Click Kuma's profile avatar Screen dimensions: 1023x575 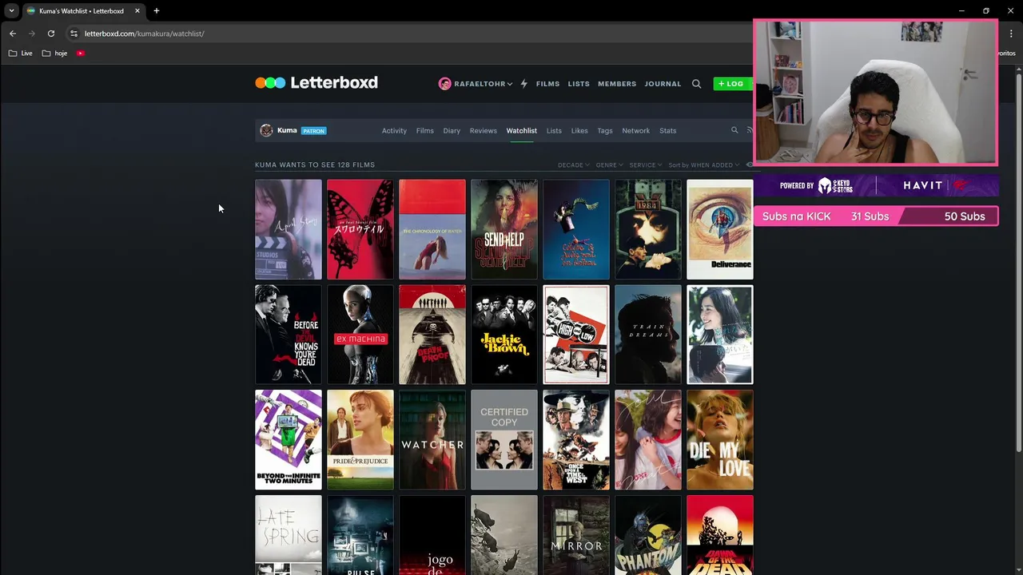click(266, 130)
